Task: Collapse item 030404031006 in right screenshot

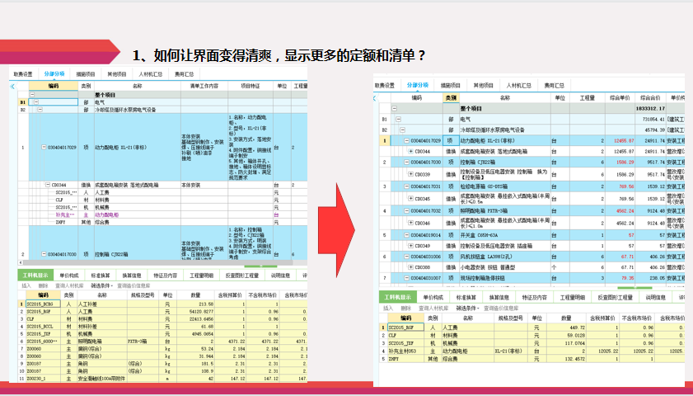Action: (406, 257)
